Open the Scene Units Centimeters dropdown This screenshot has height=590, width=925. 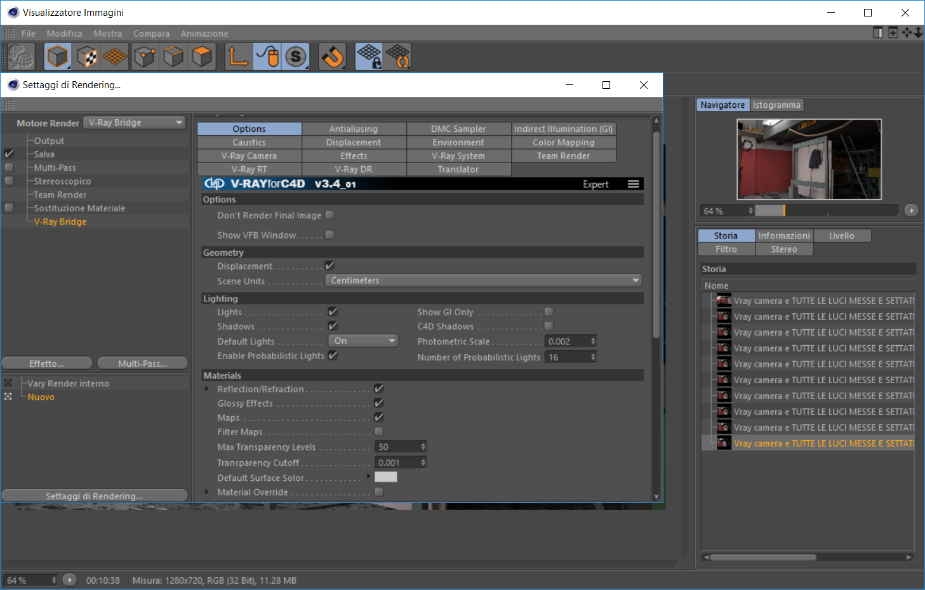point(484,280)
